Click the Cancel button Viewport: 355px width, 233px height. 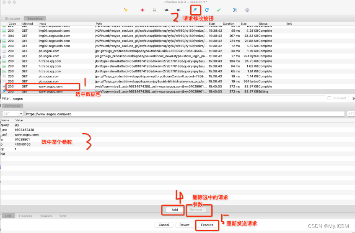pos(164,225)
